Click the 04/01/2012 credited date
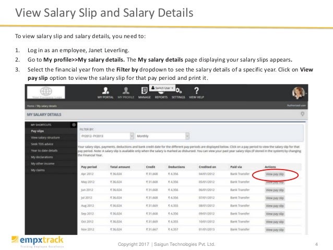The image size is (333, 250). 207,174
